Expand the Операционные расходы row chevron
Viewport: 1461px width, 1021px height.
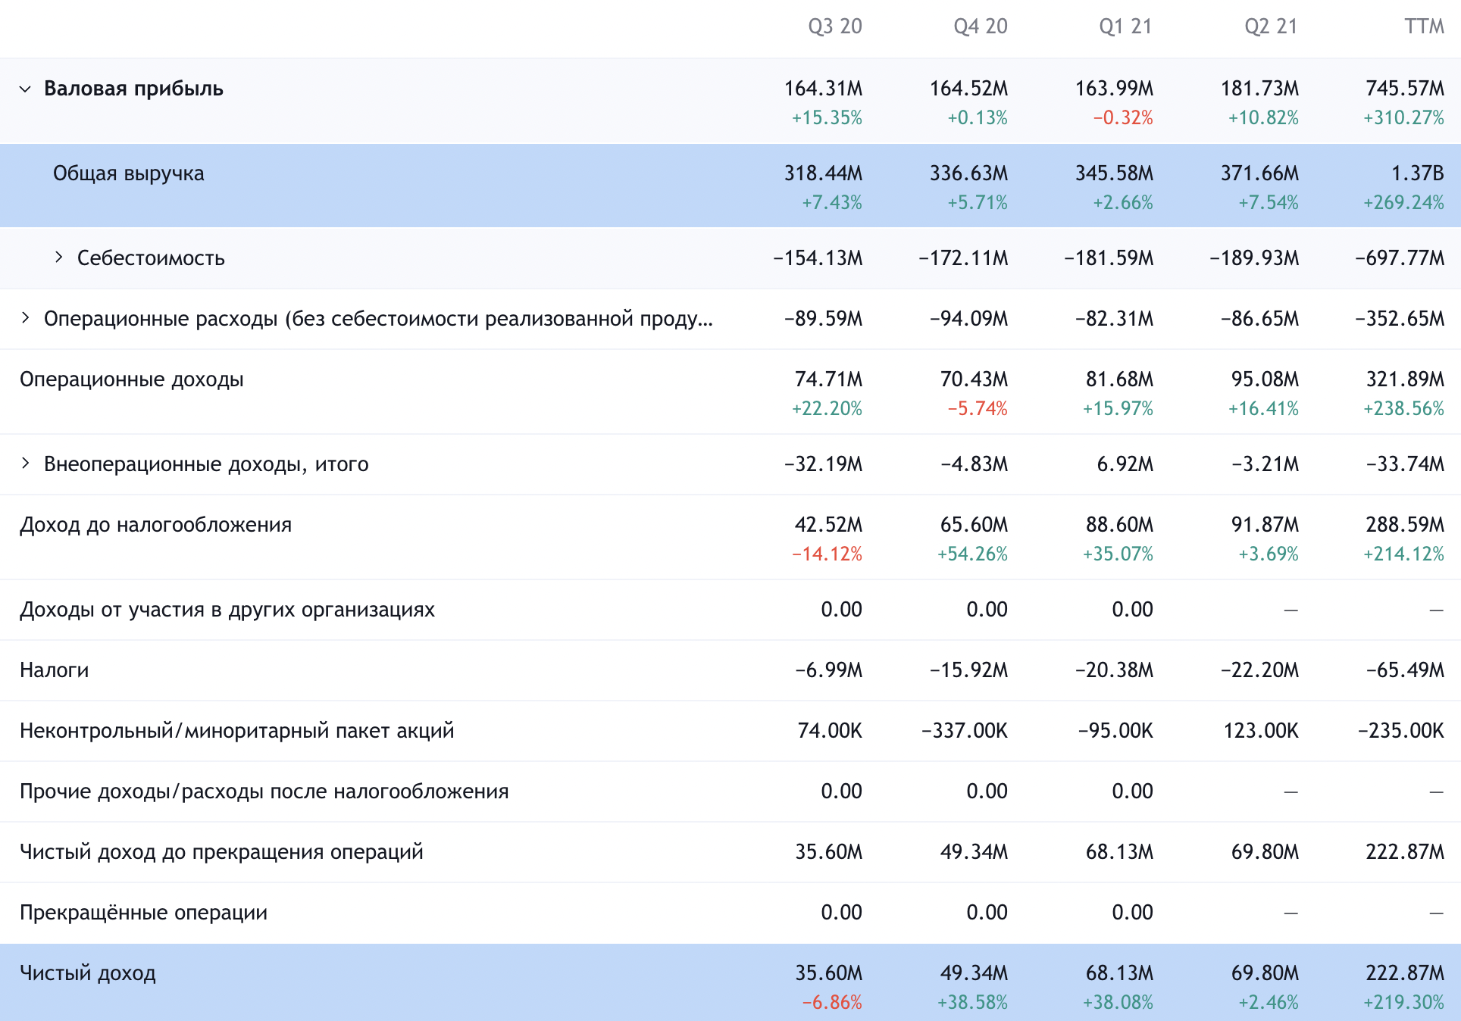pyautogui.click(x=25, y=318)
